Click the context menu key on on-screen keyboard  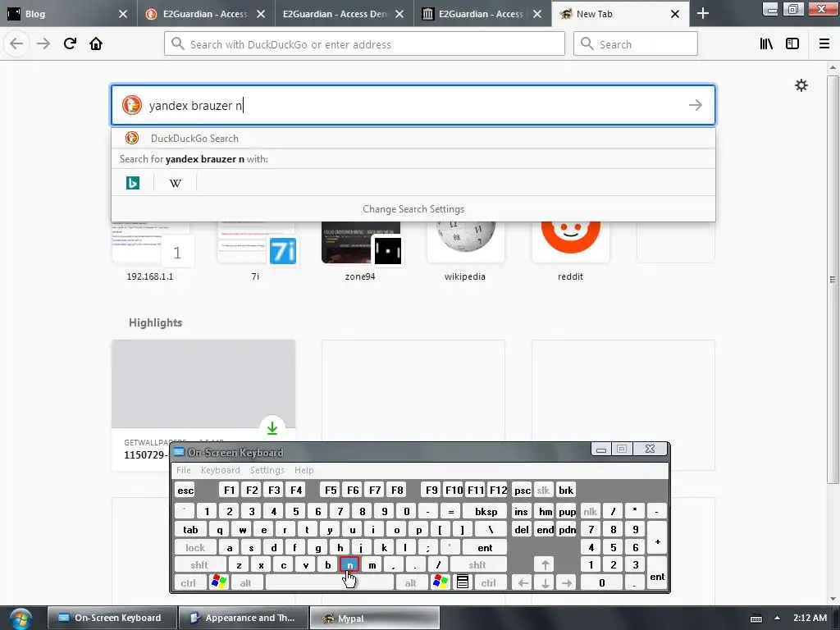pos(463,582)
